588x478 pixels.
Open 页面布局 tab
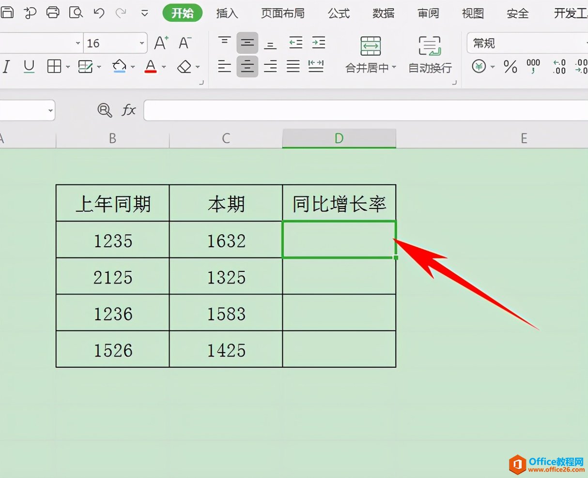click(x=283, y=13)
